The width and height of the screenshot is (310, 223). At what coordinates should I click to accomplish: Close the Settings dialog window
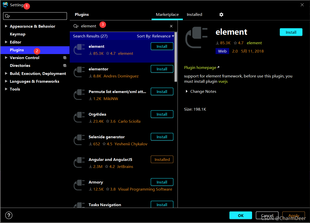(x=302, y=5)
